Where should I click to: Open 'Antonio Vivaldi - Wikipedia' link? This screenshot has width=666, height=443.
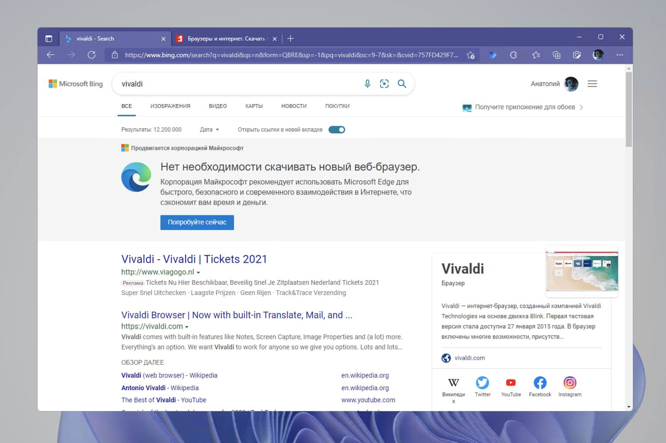coord(160,388)
